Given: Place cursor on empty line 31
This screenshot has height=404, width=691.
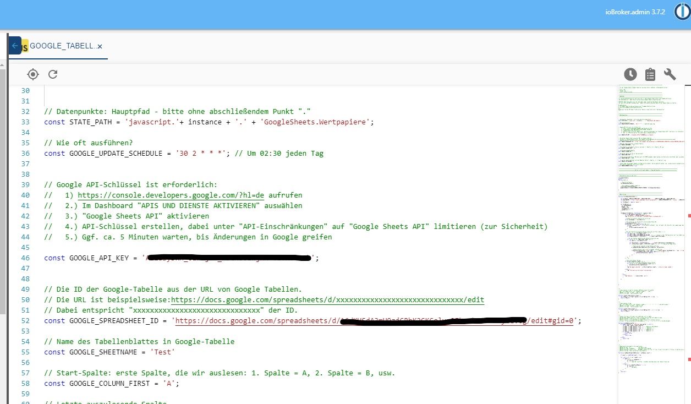Looking at the screenshot, I should pyautogui.click(x=330, y=101).
